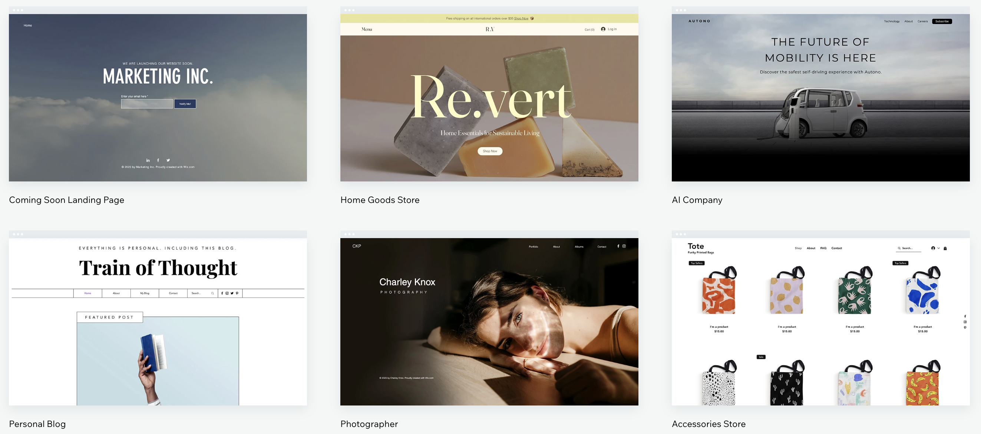Click Pinterest icon in Train of Thought navbar
This screenshot has width=981, height=434.
click(237, 293)
